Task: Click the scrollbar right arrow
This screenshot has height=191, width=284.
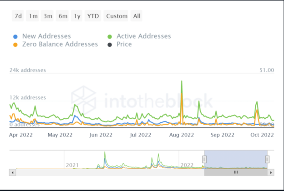Action: click(271, 172)
